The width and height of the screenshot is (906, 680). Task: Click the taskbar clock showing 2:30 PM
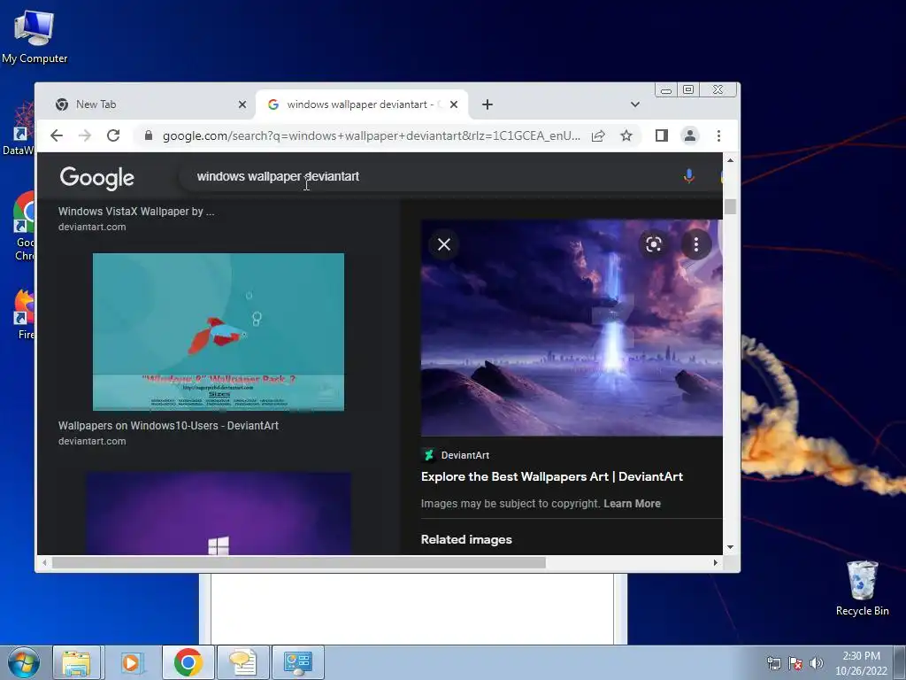click(x=861, y=663)
